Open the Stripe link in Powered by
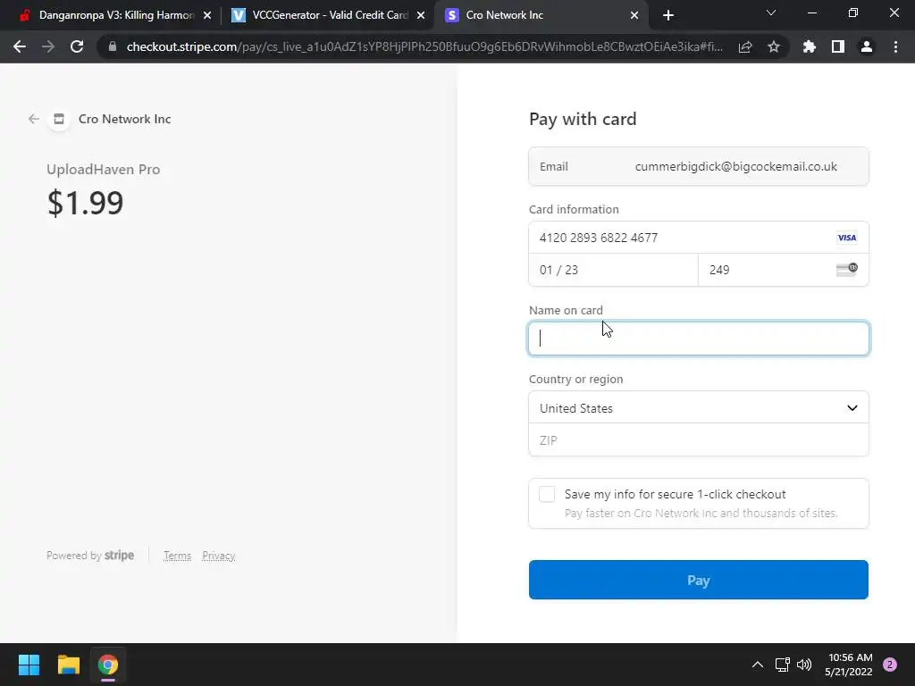The height and width of the screenshot is (686, 915). click(x=119, y=556)
